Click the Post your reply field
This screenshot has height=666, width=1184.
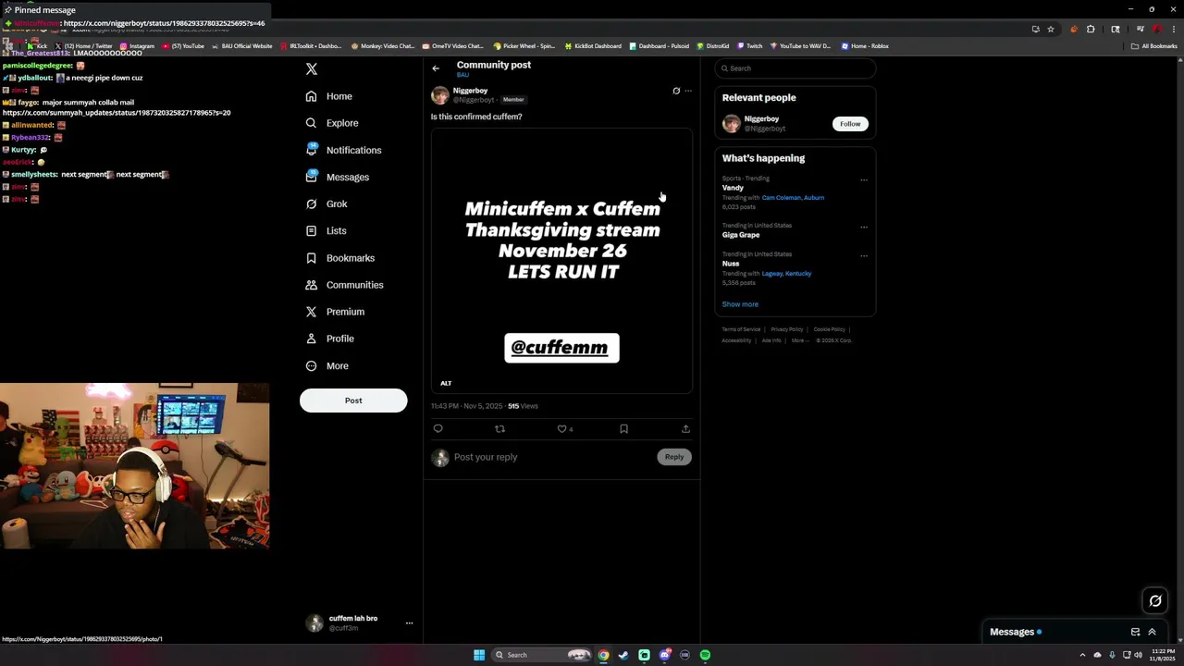tap(553, 457)
